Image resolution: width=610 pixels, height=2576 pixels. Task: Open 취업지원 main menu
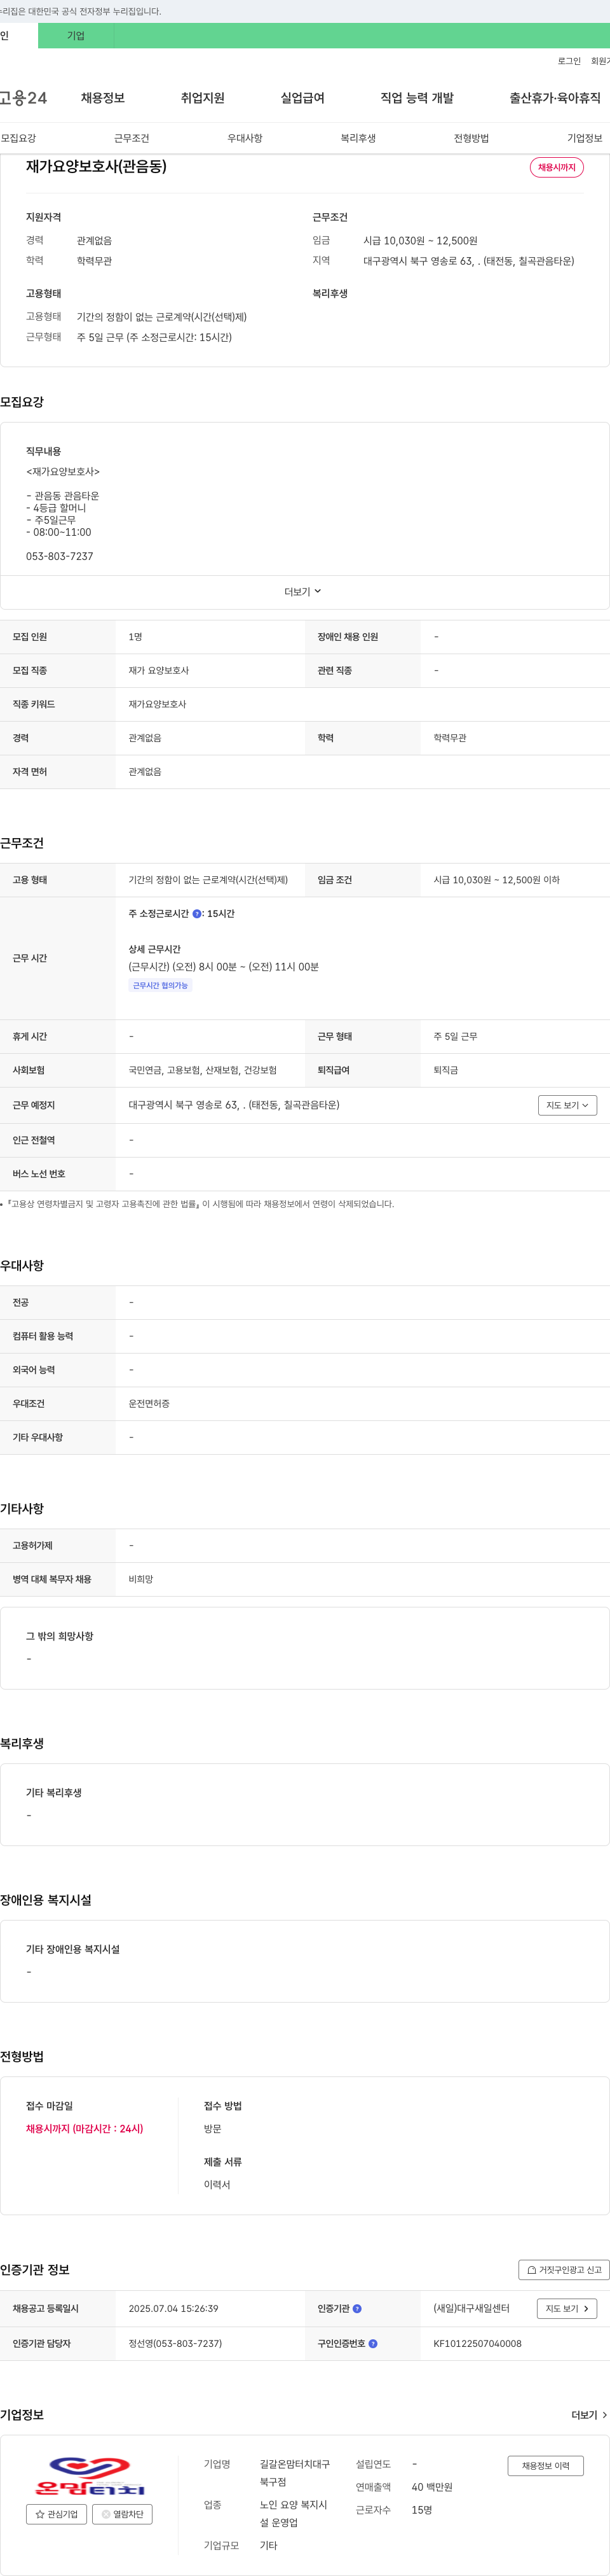[203, 98]
